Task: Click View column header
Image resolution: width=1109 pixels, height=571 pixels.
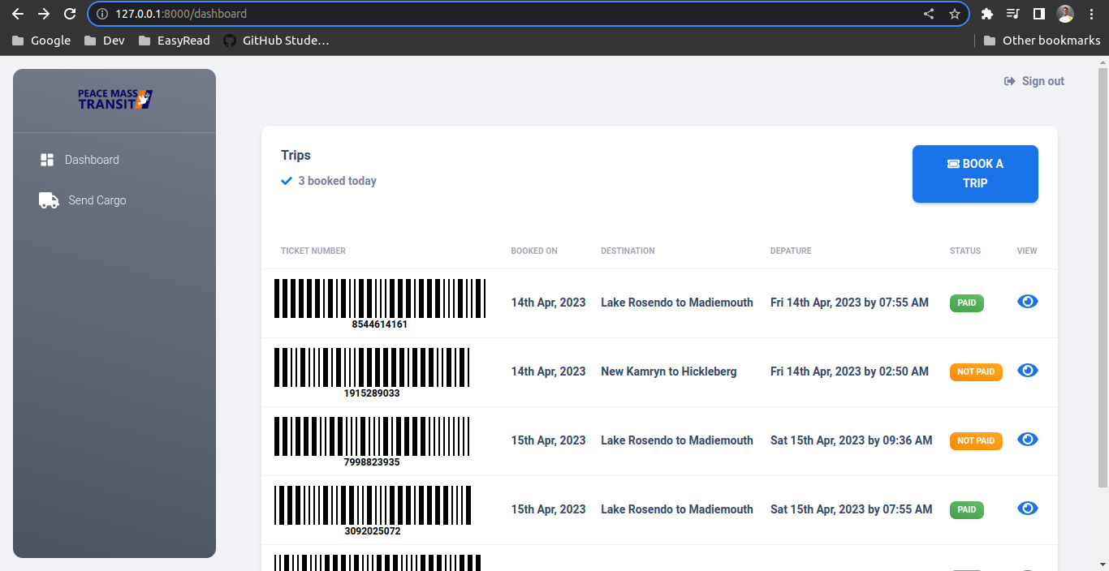Action: 1027,251
